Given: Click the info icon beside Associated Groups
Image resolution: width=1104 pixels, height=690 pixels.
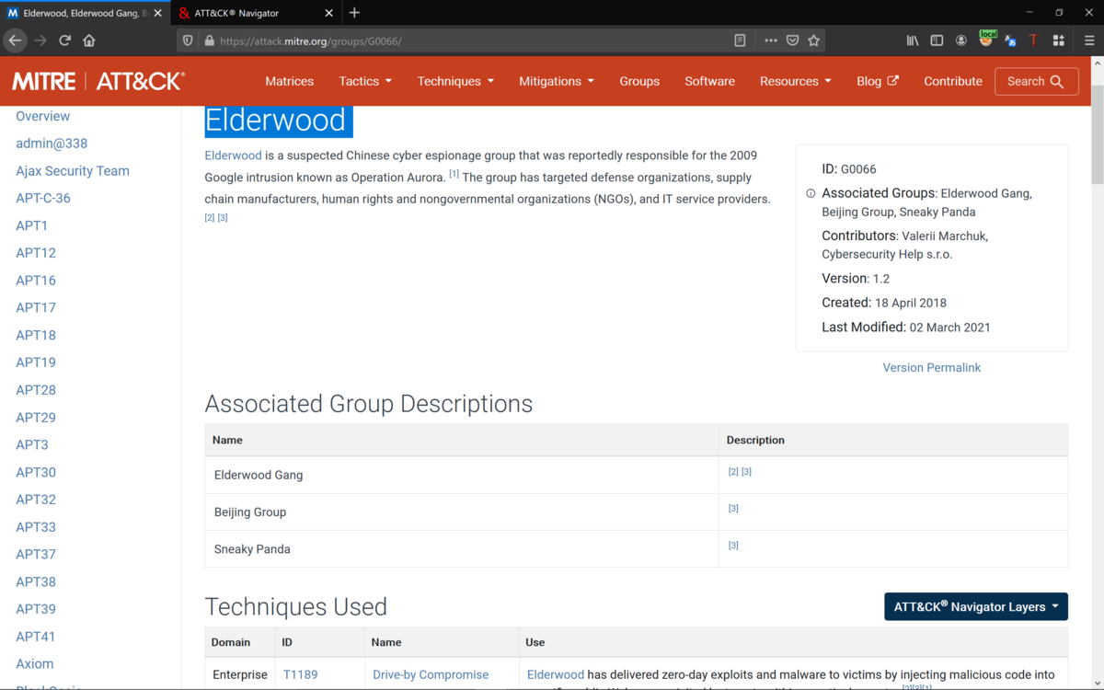Looking at the screenshot, I should coord(811,193).
